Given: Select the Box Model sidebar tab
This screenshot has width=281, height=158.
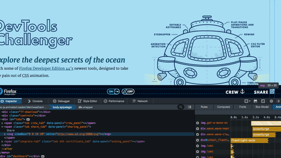Looking at the screenshot, I should [x=262, y=107].
